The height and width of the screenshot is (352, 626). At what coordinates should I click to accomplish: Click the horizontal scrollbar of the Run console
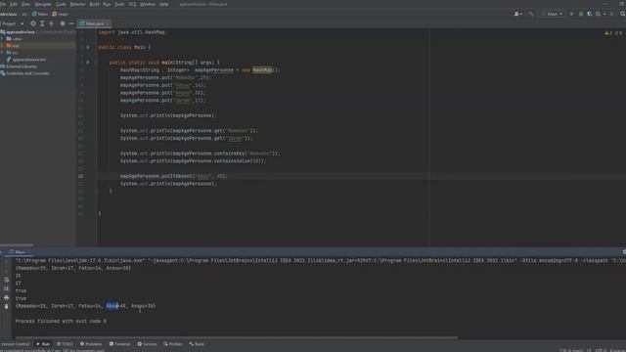pos(236,337)
